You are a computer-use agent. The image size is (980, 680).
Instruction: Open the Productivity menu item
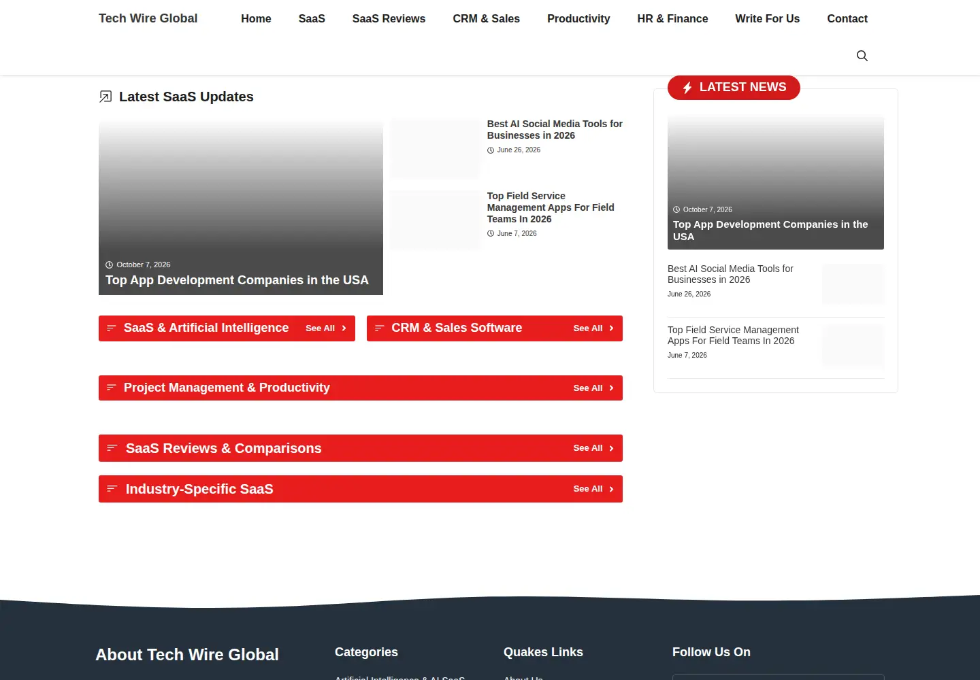pyautogui.click(x=578, y=18)
